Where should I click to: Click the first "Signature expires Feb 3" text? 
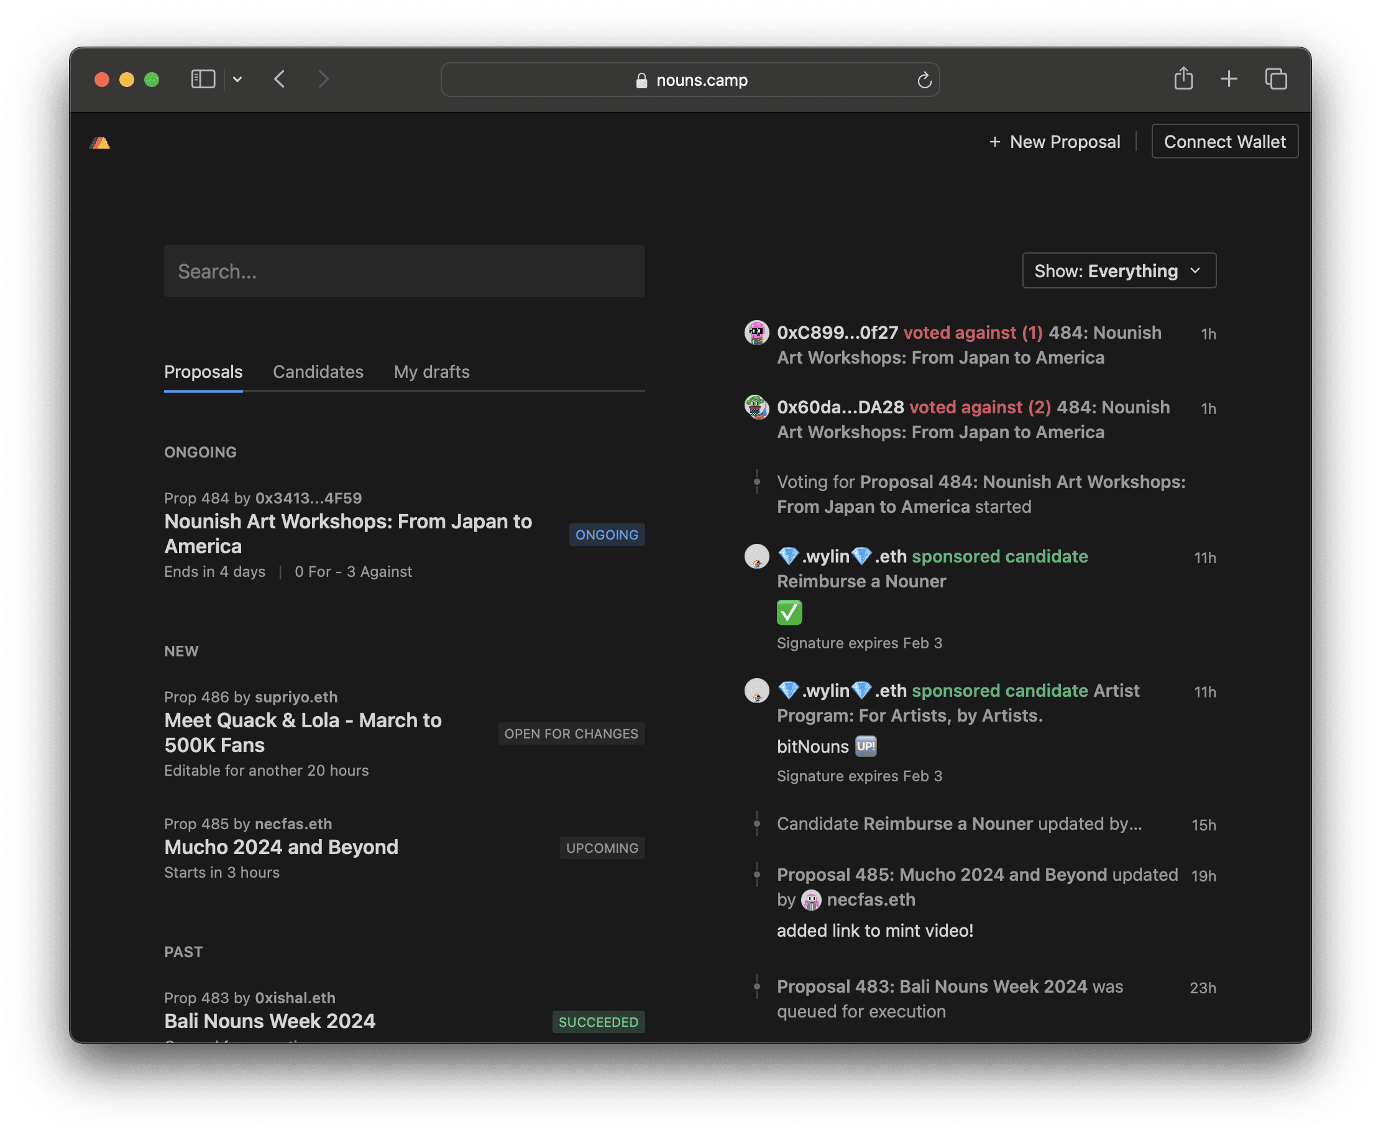tap(859, 643)
